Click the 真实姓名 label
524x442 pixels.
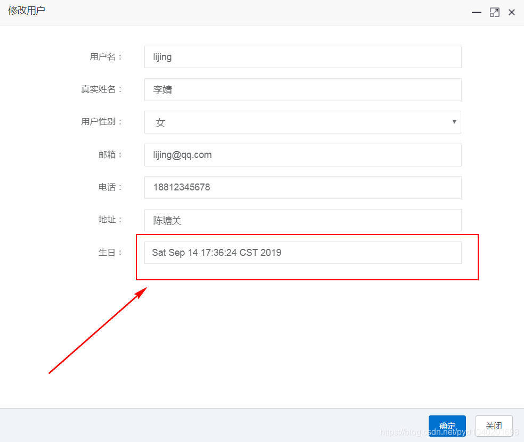pos(101,89)
